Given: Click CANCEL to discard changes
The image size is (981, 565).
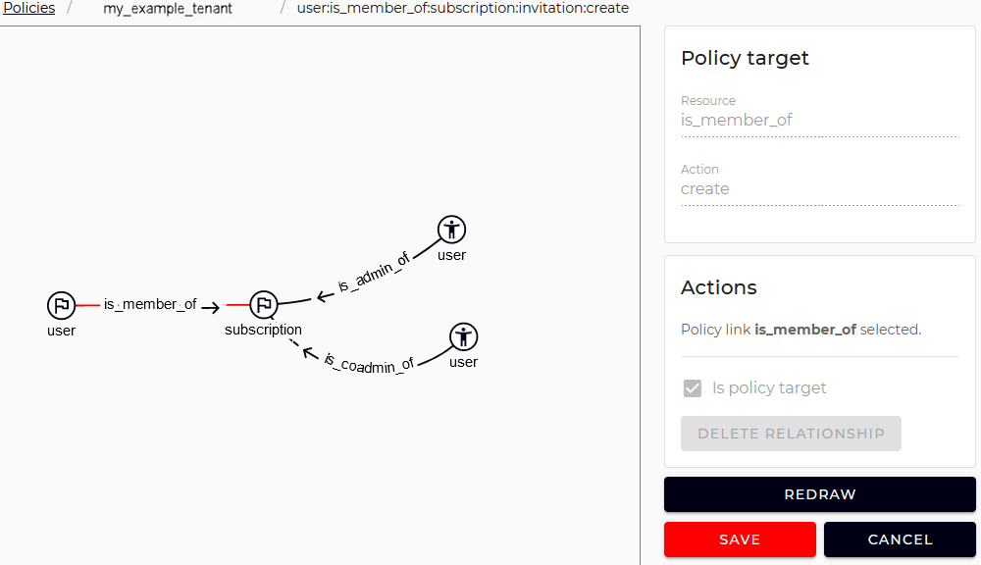Looking at the screenshot, I should click(x=900, y=539).
